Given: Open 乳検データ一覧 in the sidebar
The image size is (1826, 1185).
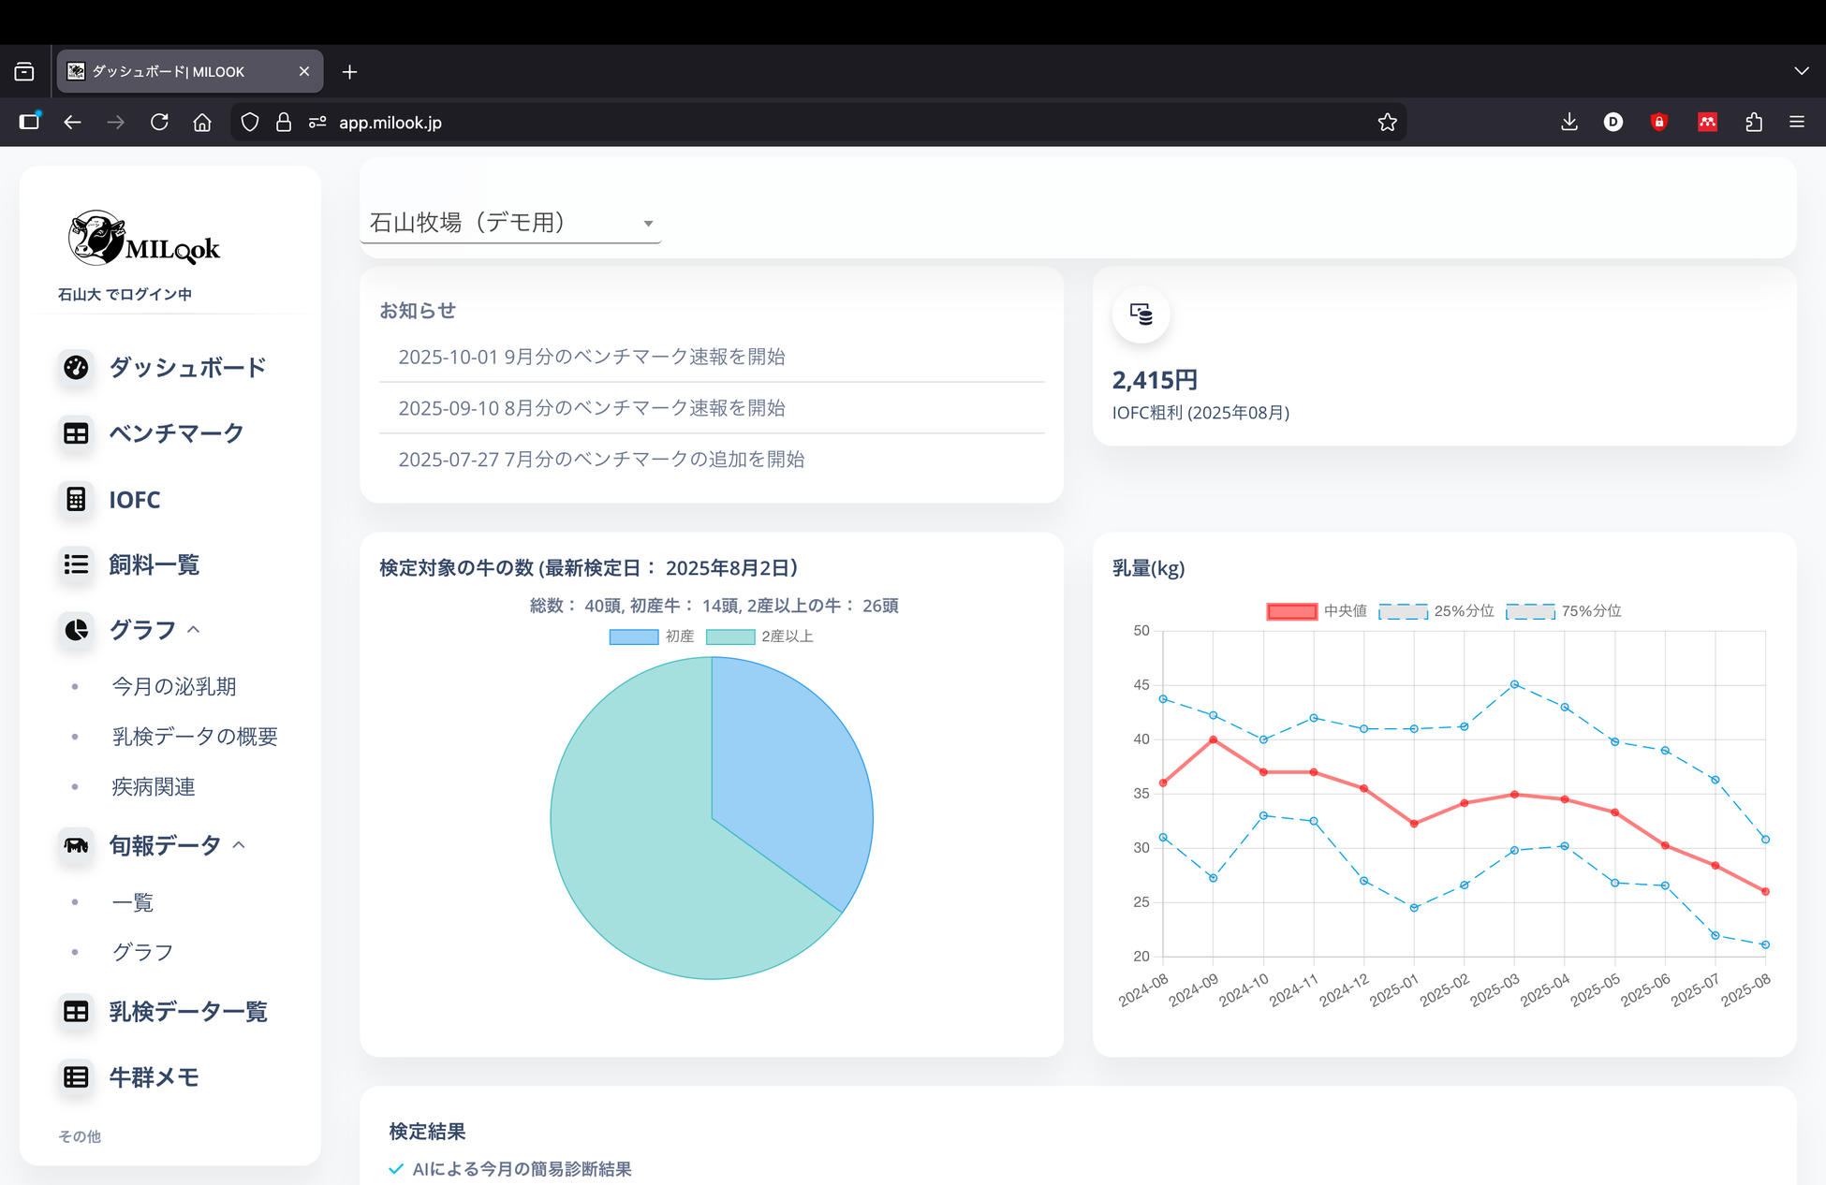Looking at the screenshot, I should 188,1012.
